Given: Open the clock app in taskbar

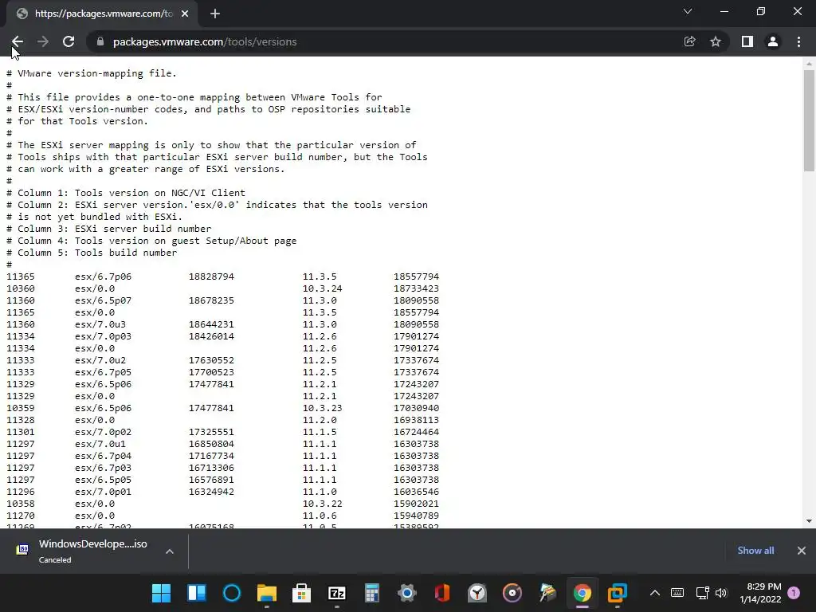Looking at the screenshot, I should coord(477,593).
